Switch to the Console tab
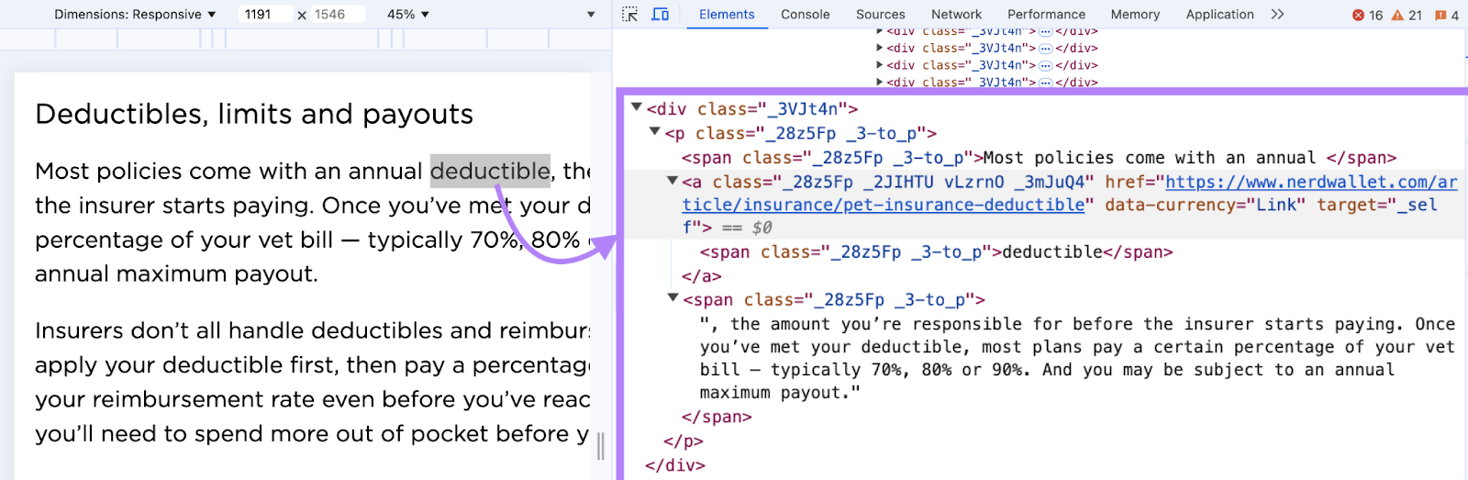The width and height of the screenshot is (1468, 480). 806,14
